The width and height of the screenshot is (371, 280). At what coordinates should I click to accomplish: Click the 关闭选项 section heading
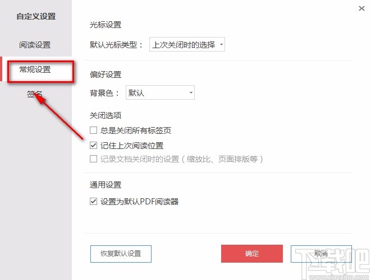(106, 116)
